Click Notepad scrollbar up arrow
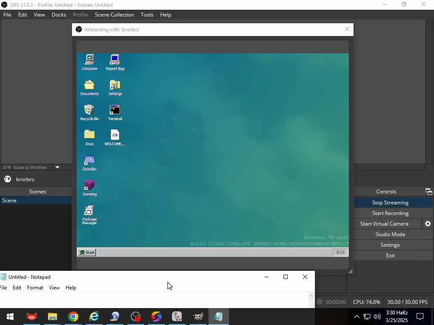 click(311, 296)
